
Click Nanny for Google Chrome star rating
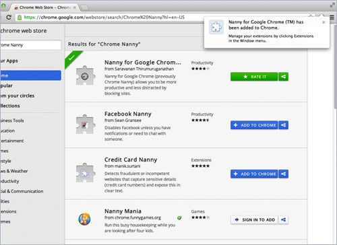200,69
